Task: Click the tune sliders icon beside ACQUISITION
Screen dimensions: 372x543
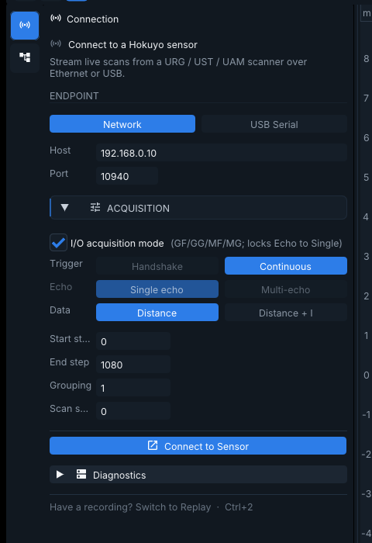Action: pyautogui.click(x=95, y=207)
